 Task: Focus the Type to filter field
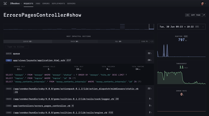(17, 47)
